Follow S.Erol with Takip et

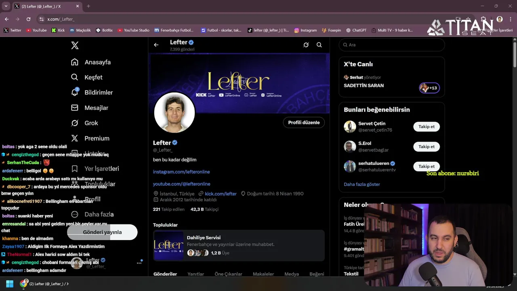[x=427, y=147]
